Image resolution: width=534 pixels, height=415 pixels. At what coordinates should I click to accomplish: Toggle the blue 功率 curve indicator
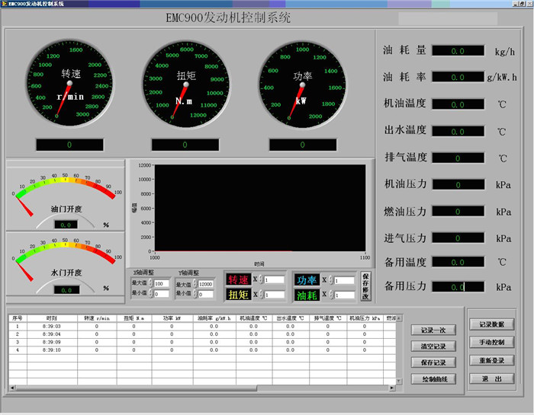point(307,279)
